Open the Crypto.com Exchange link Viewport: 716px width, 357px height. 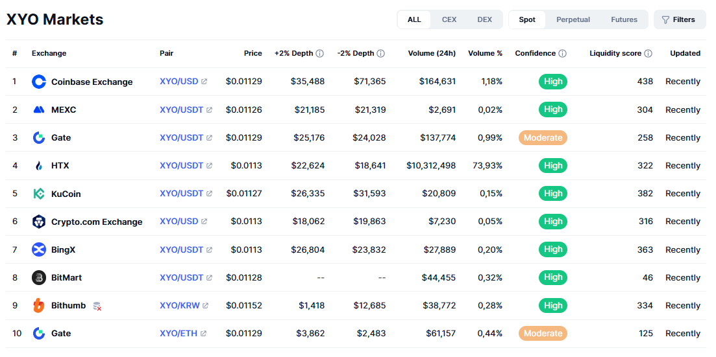tap(97, 222)
